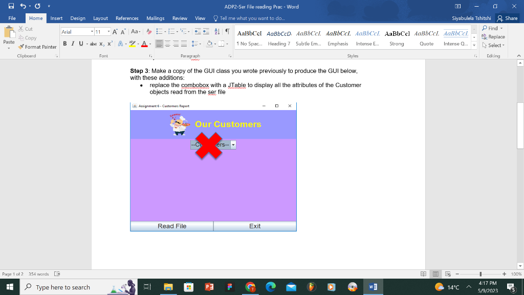Cut the selected text
The image size is (524, 295).
[26, 29]
